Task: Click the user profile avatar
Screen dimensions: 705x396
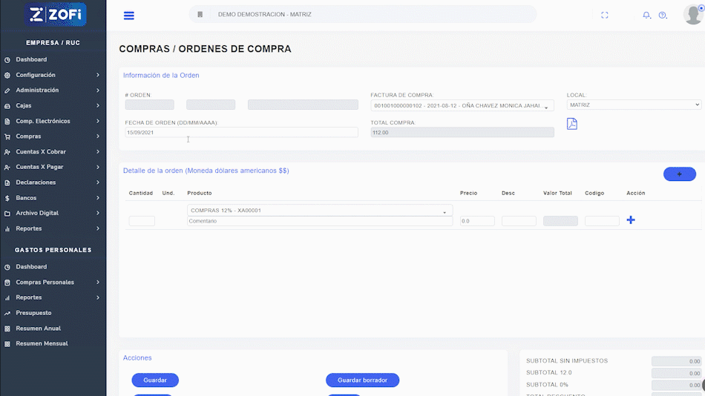Action: coord(692,14)
